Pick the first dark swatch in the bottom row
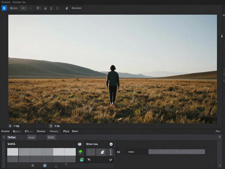This screenshot has width=225, height=169. click(x=13, y=159)
